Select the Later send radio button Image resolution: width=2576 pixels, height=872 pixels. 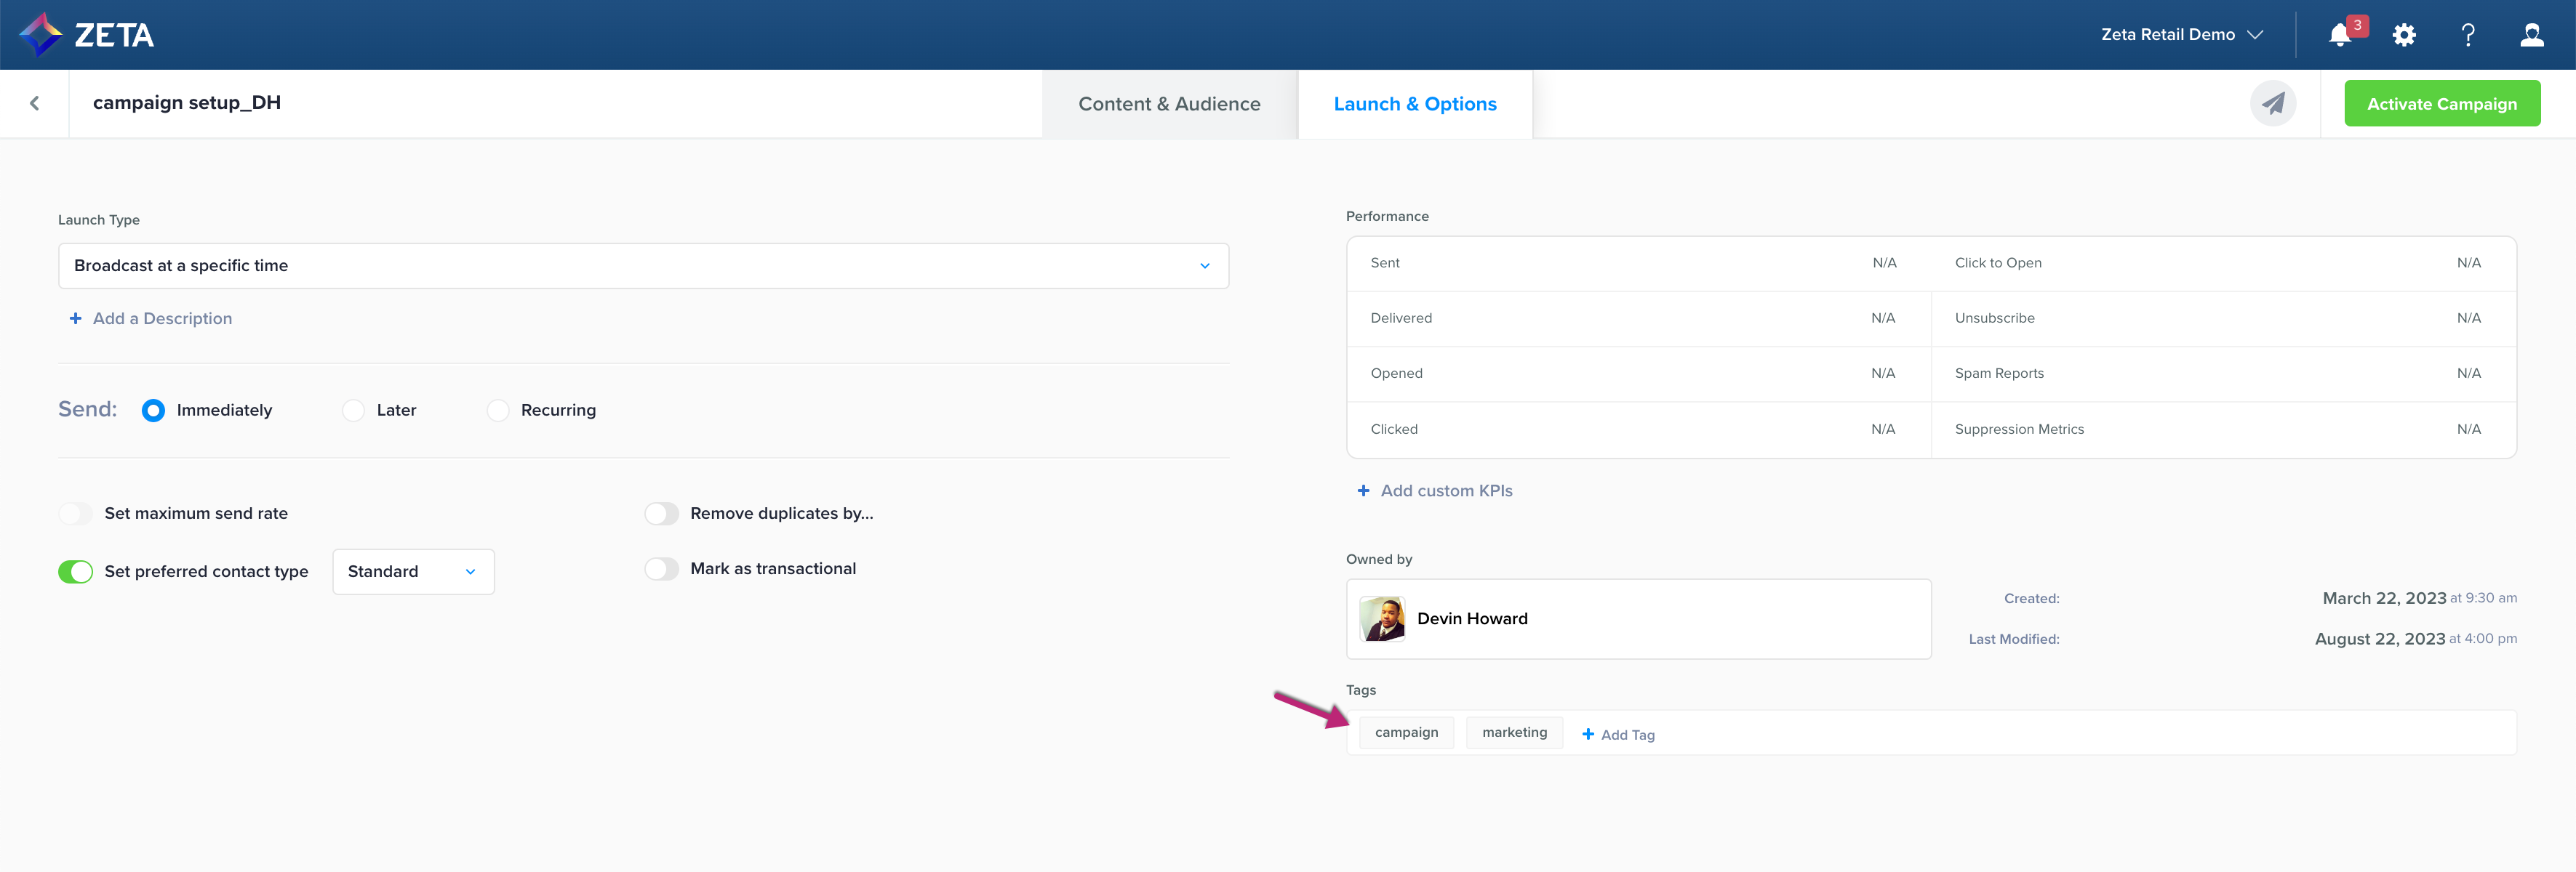353,411
